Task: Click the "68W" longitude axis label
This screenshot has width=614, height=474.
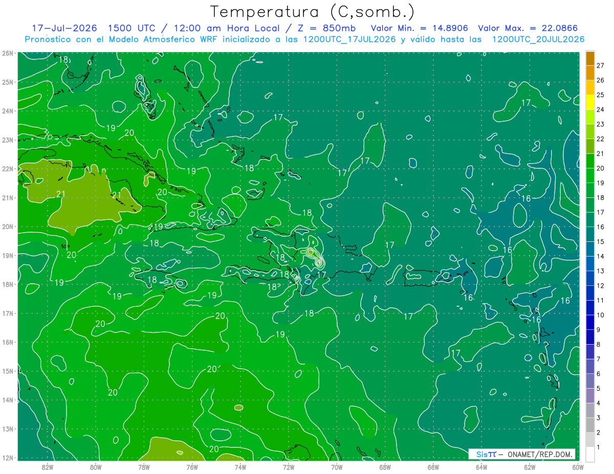Action: pyautogui.click(x=385, y=467)
